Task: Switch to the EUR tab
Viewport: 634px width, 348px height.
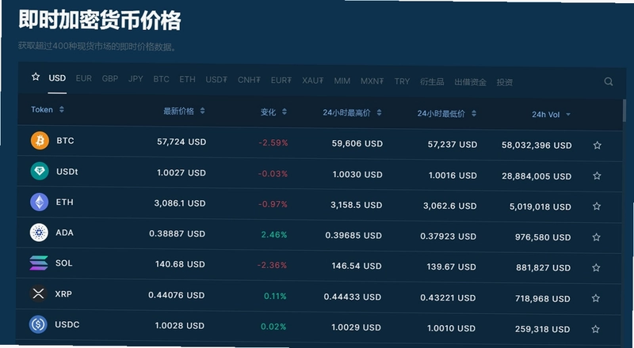Action: point(84,78)
